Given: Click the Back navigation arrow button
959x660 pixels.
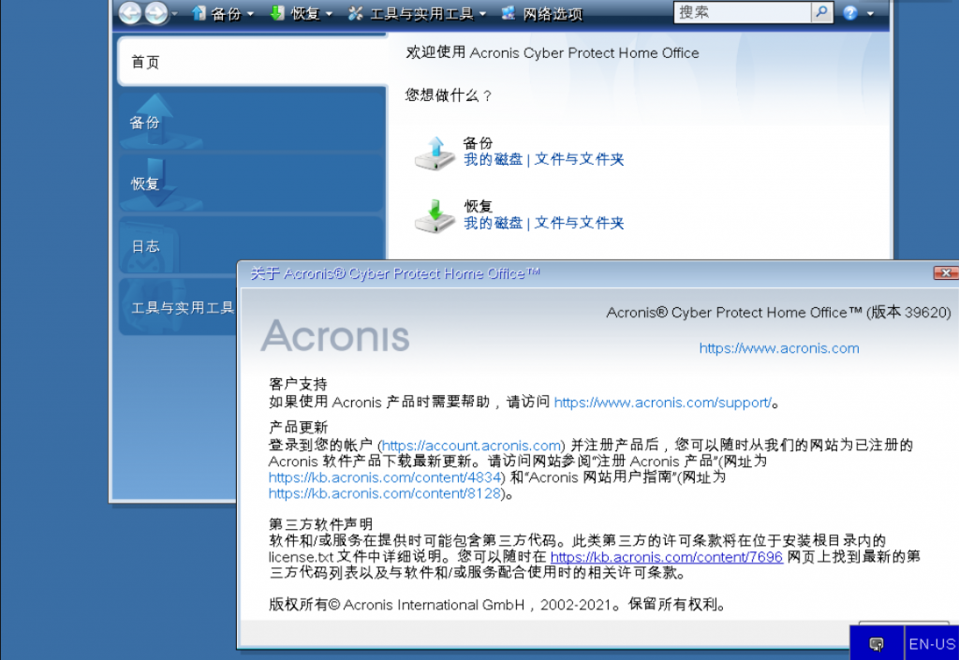Looking at the screenshot, I should 129,12.
